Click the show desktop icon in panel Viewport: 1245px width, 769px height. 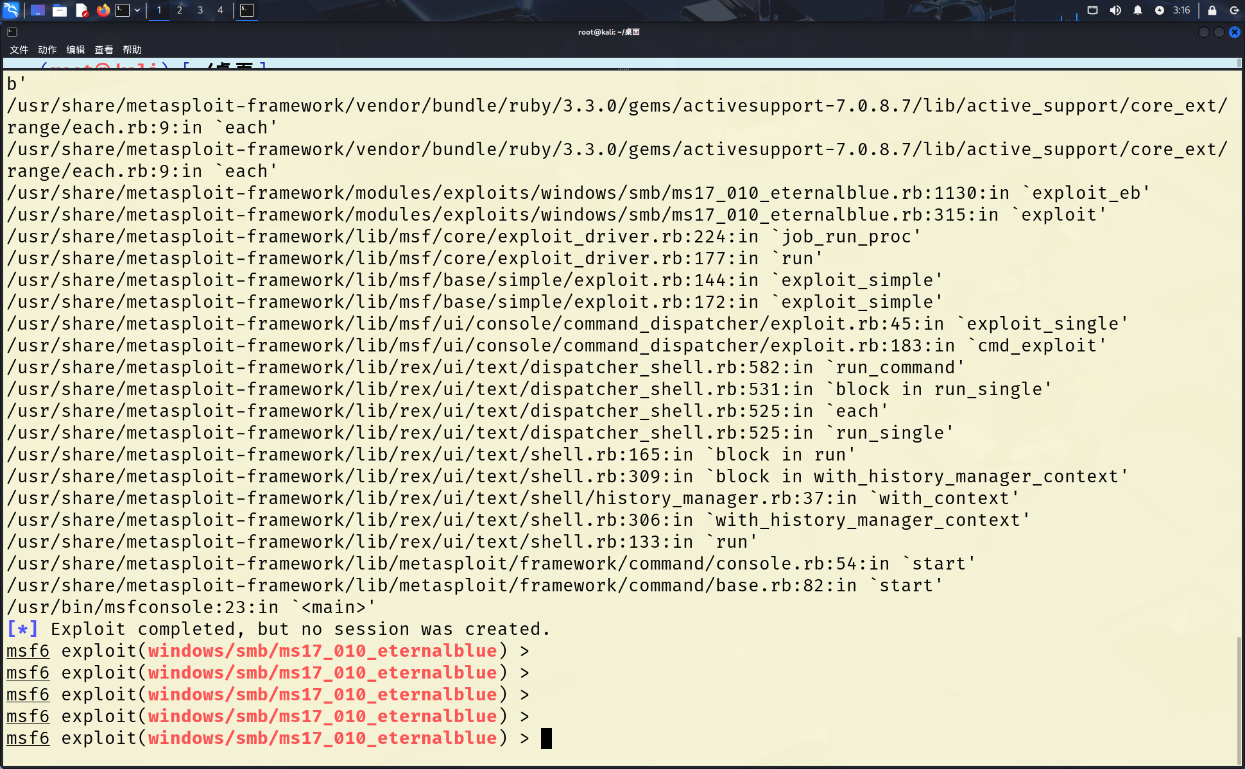38,10
